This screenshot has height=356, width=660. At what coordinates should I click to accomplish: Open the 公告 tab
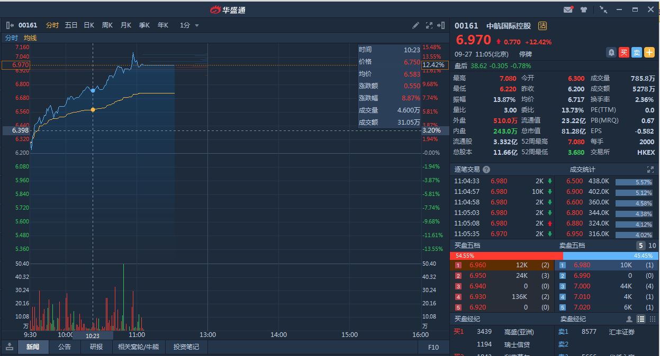point(65,347)
